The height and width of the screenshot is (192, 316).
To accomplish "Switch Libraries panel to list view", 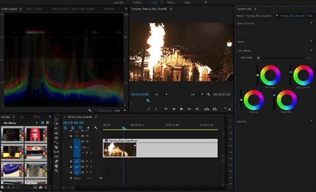I will [47, 123].
